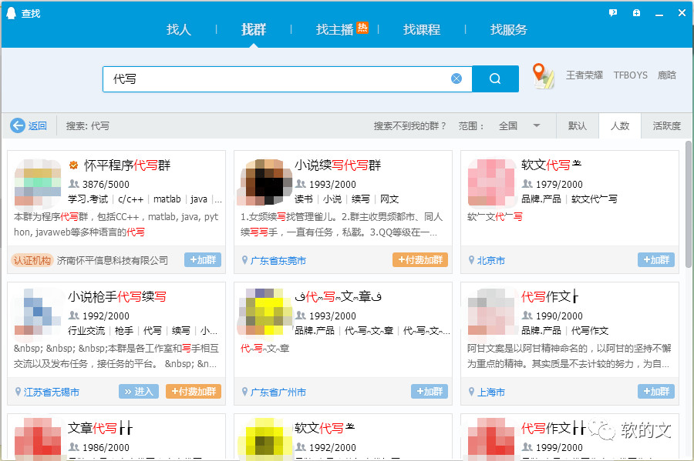Open avatar of 小说枪手代写续写 group
The width and height of the screenshot is (694, 461).
pos(38,312)
